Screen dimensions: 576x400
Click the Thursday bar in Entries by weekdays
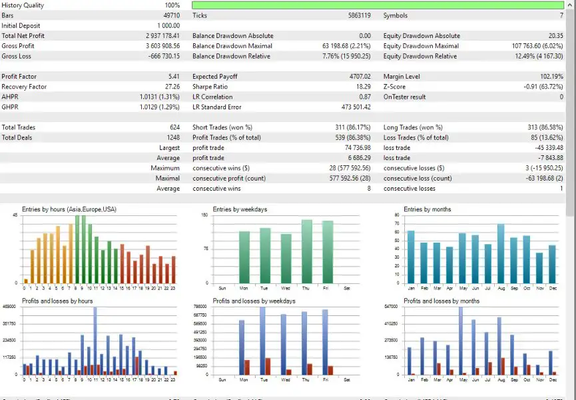pyautogui.click(x=307, y=251)
